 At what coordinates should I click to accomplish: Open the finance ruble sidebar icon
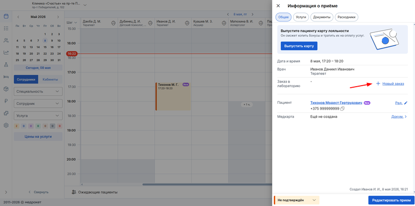[6, 101]
